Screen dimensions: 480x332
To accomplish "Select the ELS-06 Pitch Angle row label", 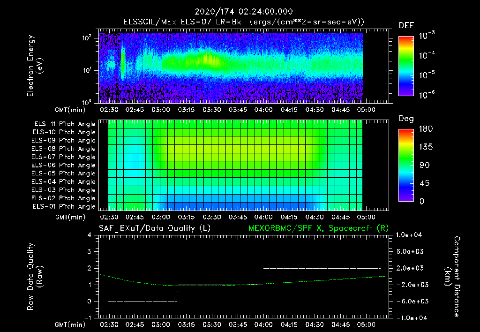I will coord(64,165).
